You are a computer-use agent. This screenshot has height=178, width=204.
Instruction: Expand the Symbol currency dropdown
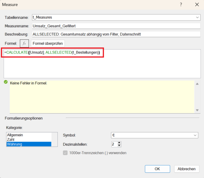[195, 135]
